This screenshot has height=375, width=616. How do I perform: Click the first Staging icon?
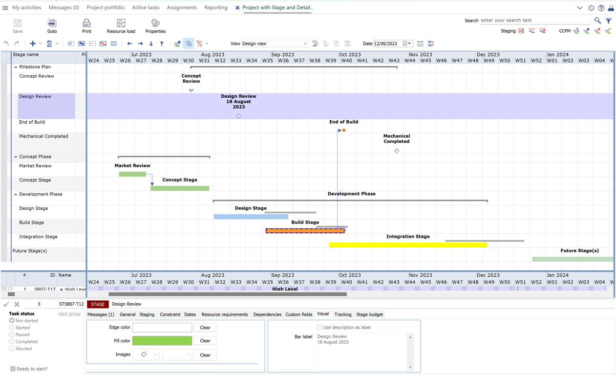tap(521, 31)
